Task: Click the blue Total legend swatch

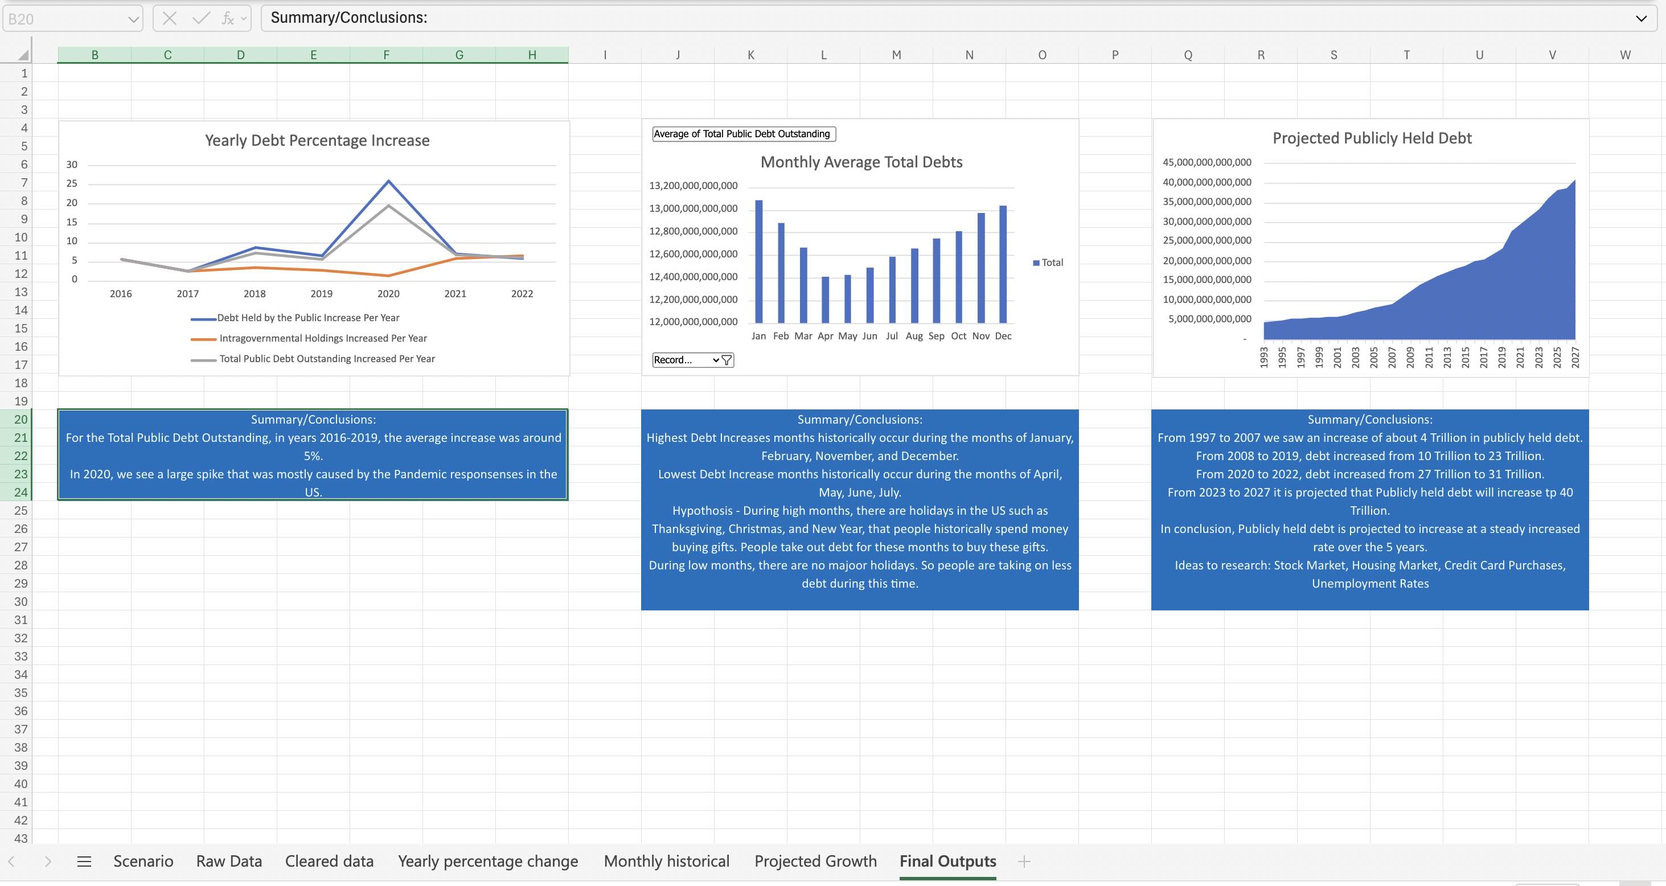Action: [x=1037, y=262]
